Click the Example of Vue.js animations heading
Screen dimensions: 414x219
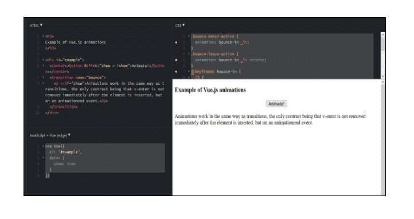tap(210, 90)
